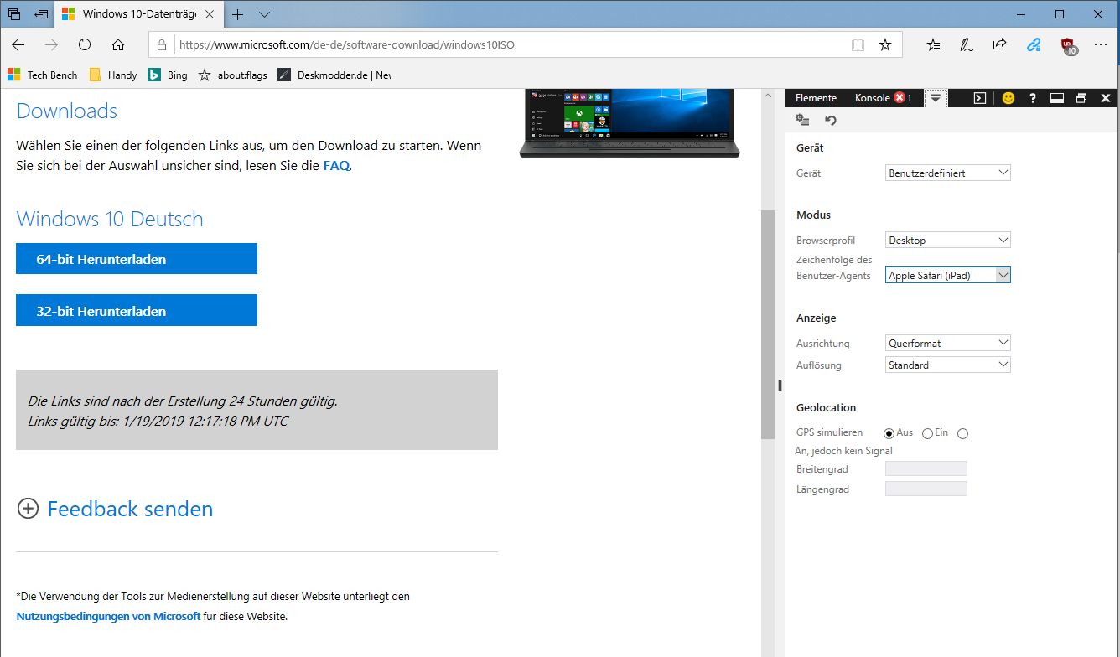The height and width of the screenshot is (657, 1120).
Task: Open DevTools help question mark
Action: click(1033, 98)
